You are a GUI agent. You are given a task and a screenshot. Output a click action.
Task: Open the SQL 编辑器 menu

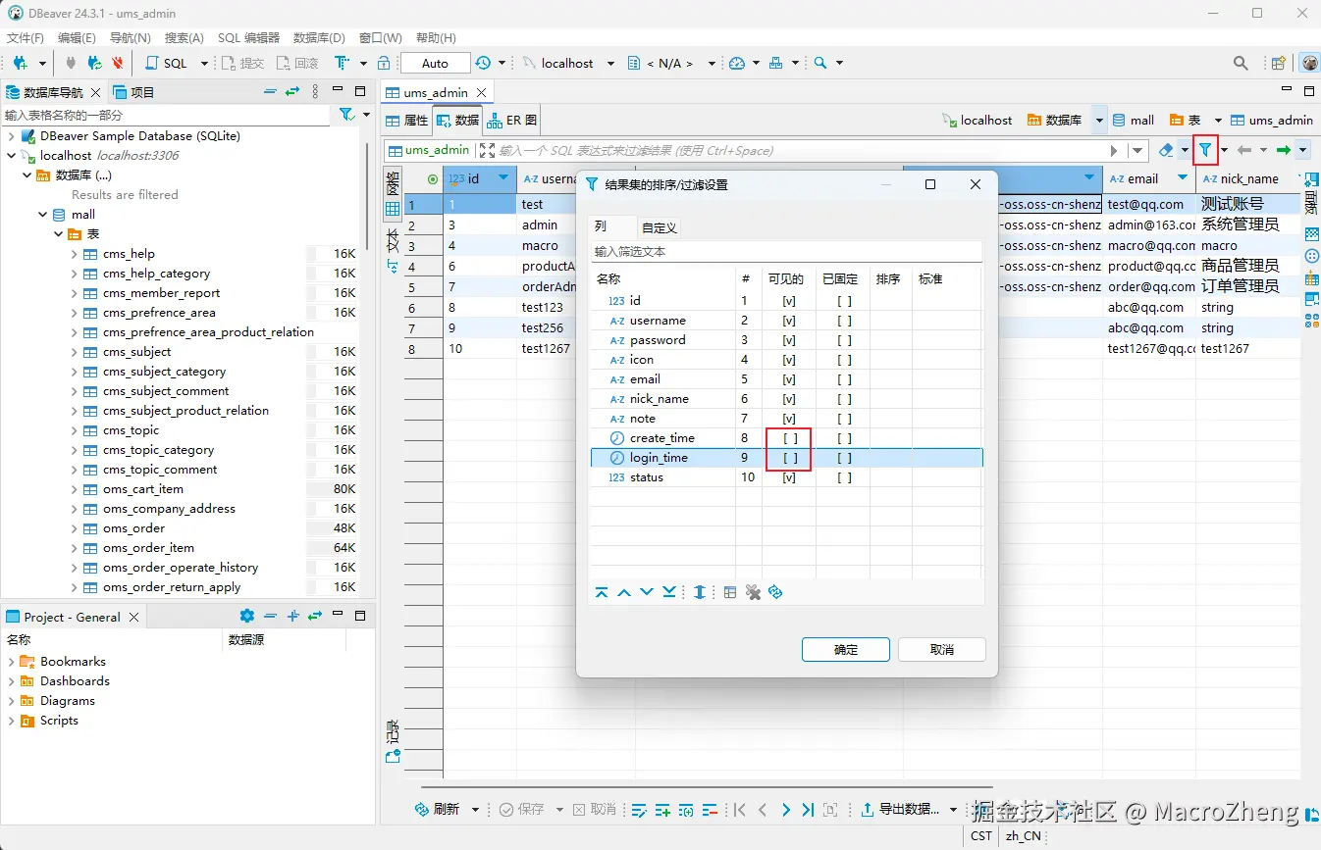pyautogui.click(x=248, y=38)
